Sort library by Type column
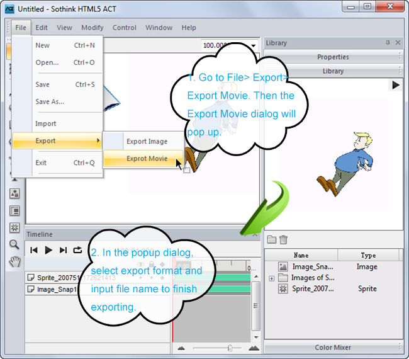409x359 pixels. point(368,255)
